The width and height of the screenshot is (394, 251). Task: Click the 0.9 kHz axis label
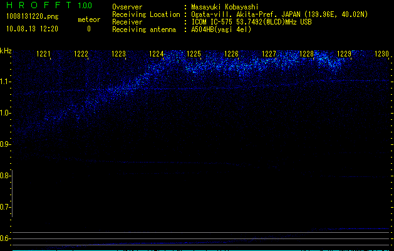click(5, 144)
